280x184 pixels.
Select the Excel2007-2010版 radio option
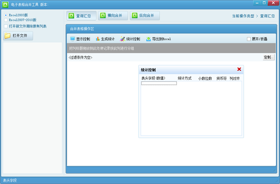pyautogui.click(x=6, y=20)
